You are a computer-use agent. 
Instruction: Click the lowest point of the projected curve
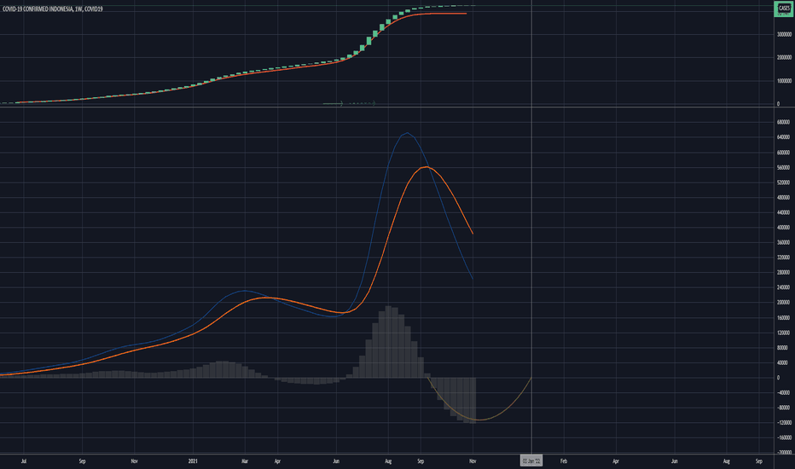point(479,420)
